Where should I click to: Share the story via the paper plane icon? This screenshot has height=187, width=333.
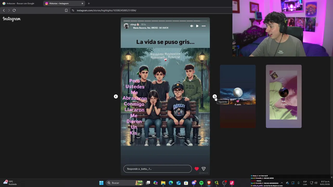pos(203,169)
